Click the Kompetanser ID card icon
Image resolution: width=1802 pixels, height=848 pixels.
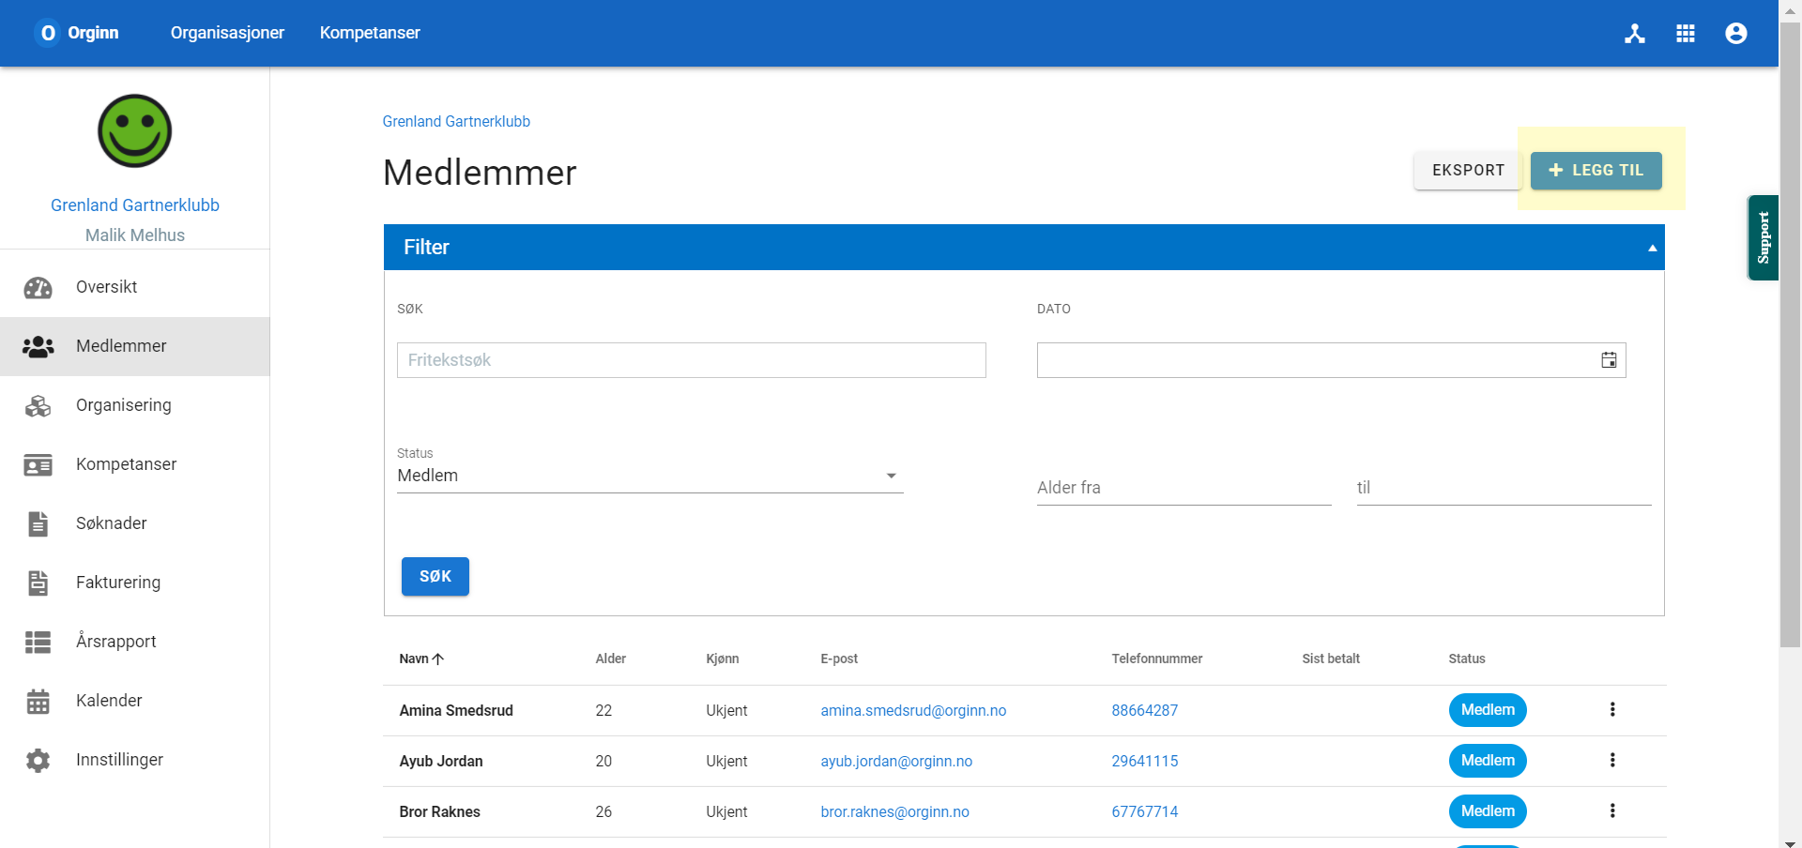[x=38, y=464]
